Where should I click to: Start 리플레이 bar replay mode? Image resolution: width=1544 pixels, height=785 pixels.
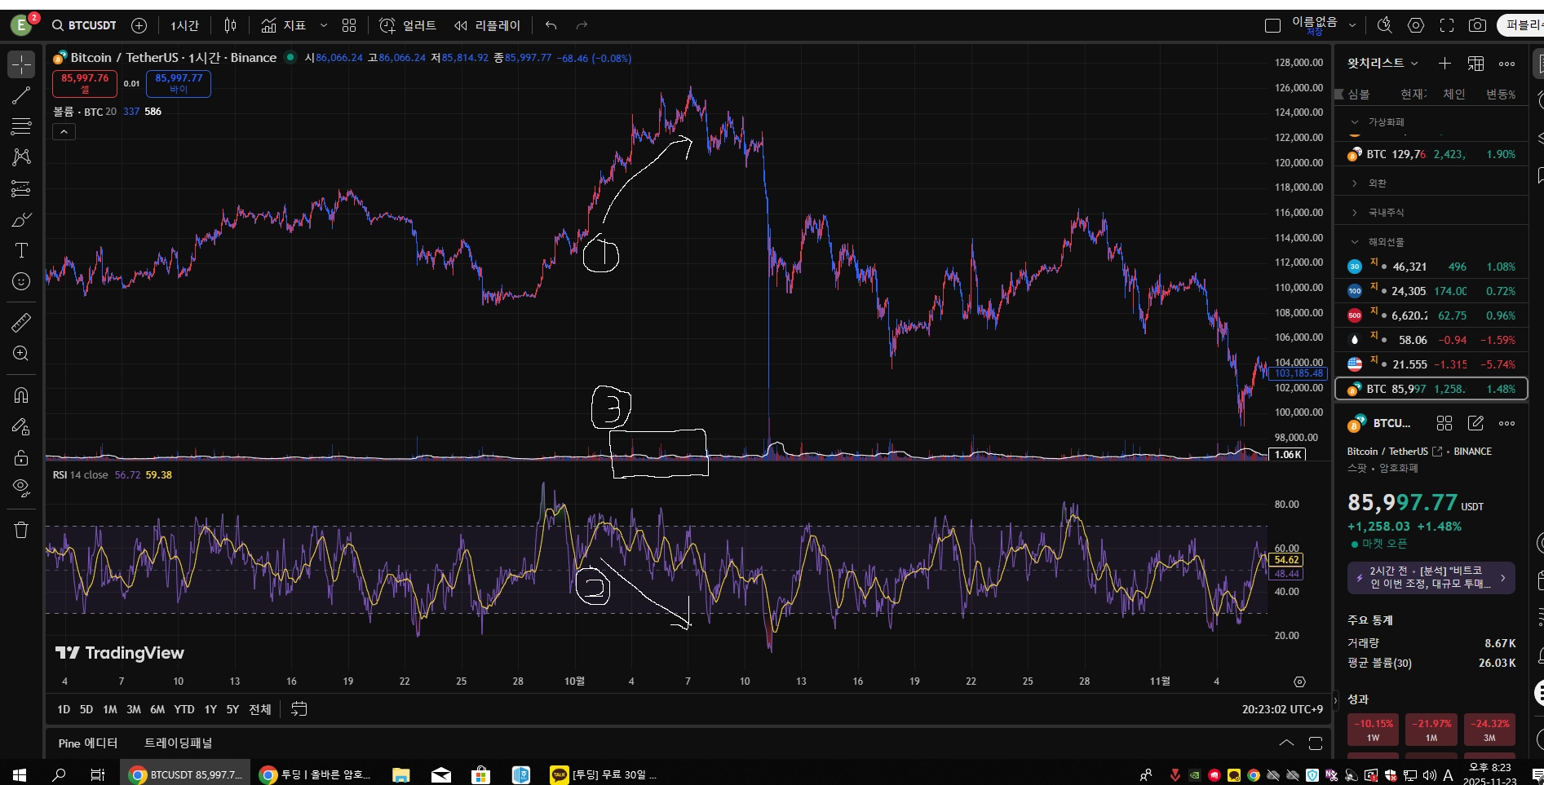pos(487,25)
